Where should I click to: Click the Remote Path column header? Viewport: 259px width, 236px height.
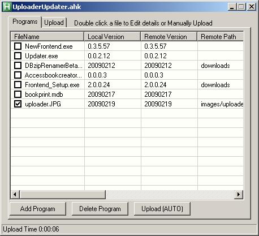221,36
